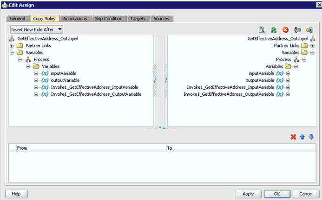
Task: Expand left Invoke1_GetEffectiveAddress_OutputVariable node
Action: [x=36, y=94]
